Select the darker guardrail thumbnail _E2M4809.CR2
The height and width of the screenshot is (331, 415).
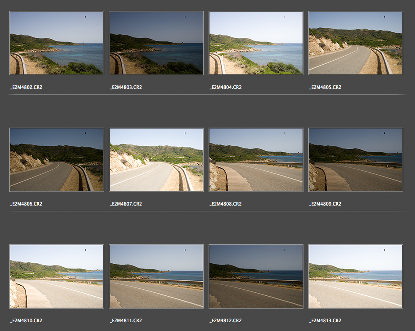tap(356, 159)
